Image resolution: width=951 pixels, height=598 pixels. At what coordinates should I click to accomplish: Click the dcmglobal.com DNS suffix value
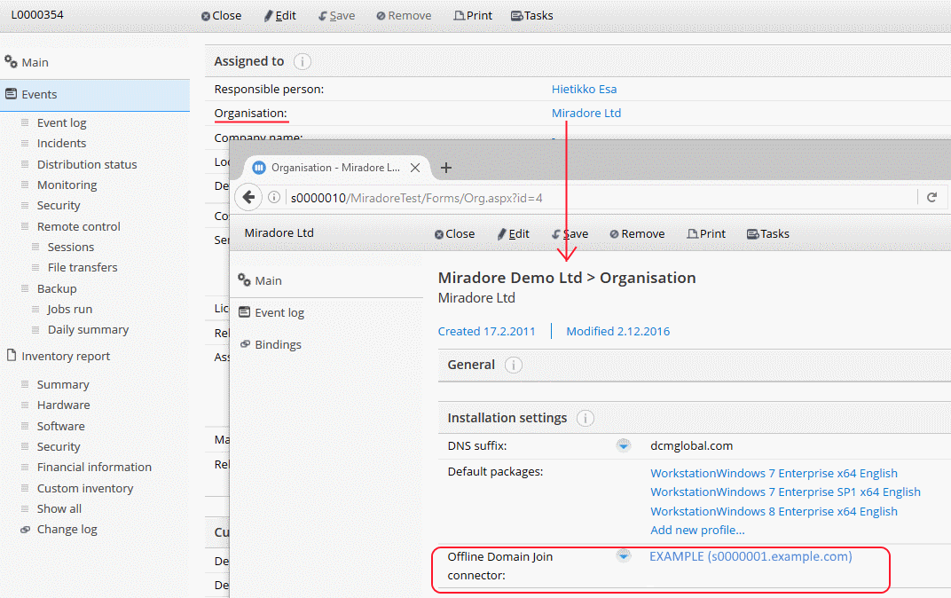point(691,445)
